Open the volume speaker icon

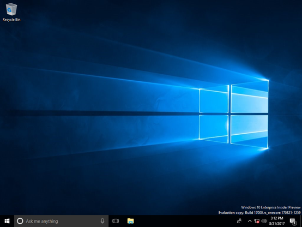[264, 221]
